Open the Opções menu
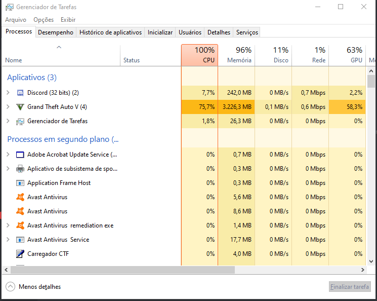The height and width of the screenshot is (301, 377). coord(44,20)
